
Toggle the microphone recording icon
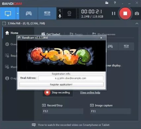pyautogui.click(x=60, y=16)
